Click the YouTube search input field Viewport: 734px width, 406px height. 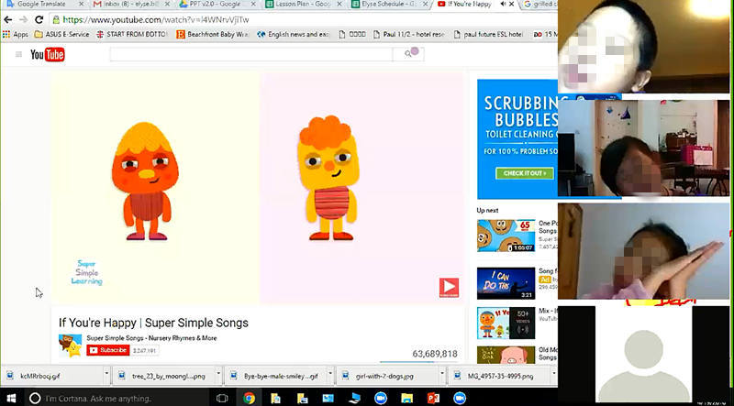click(x=251, y=54)
